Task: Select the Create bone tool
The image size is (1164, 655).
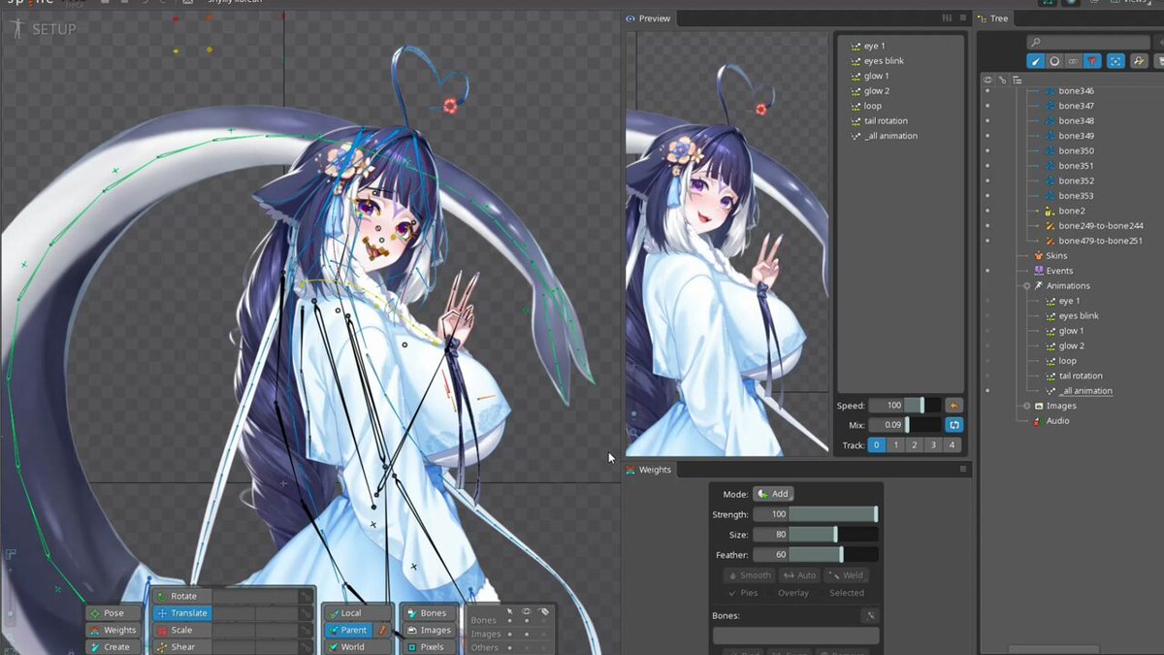Action: (x=113, y=646)
